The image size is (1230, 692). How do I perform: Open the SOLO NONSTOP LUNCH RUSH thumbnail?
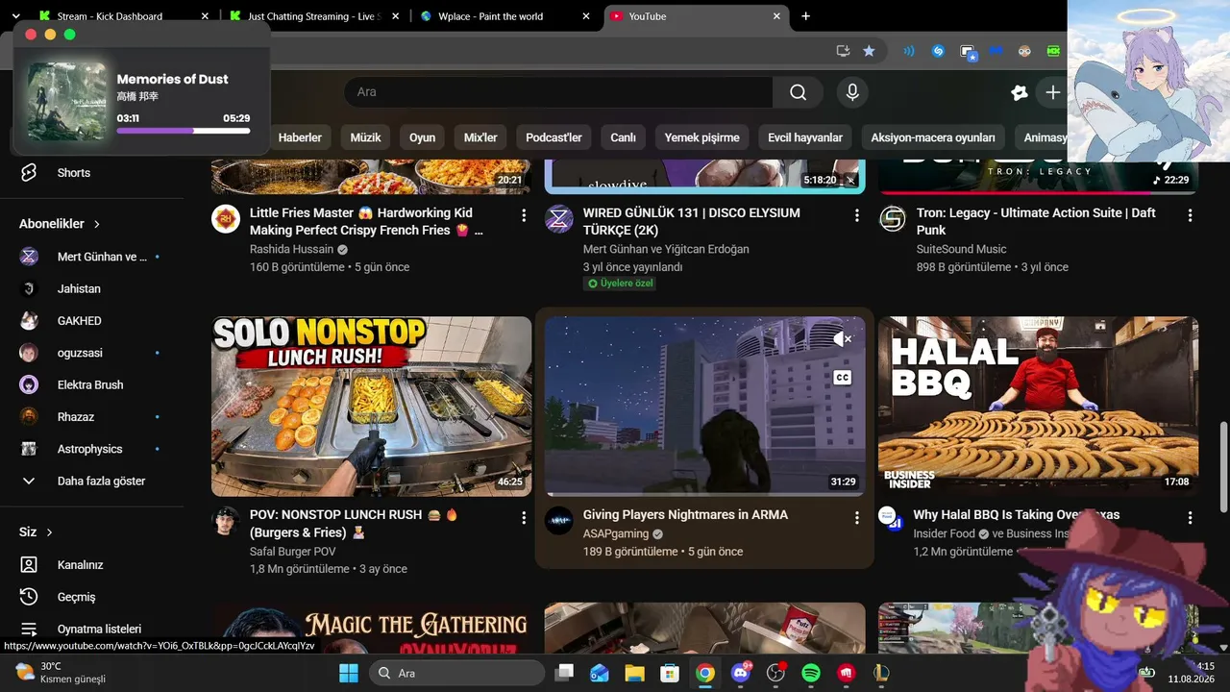(x=372, y=407)
